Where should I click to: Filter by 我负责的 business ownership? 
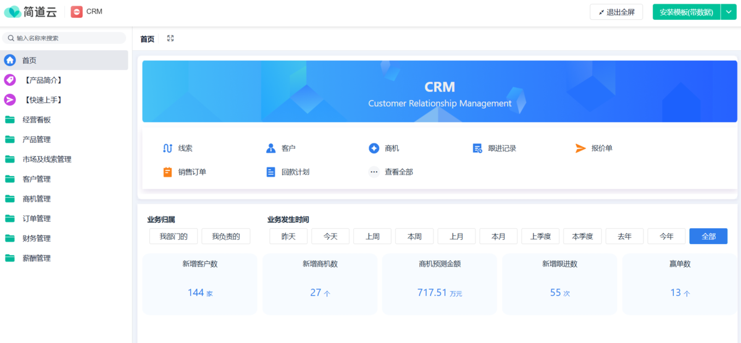(x=225, y=236)
